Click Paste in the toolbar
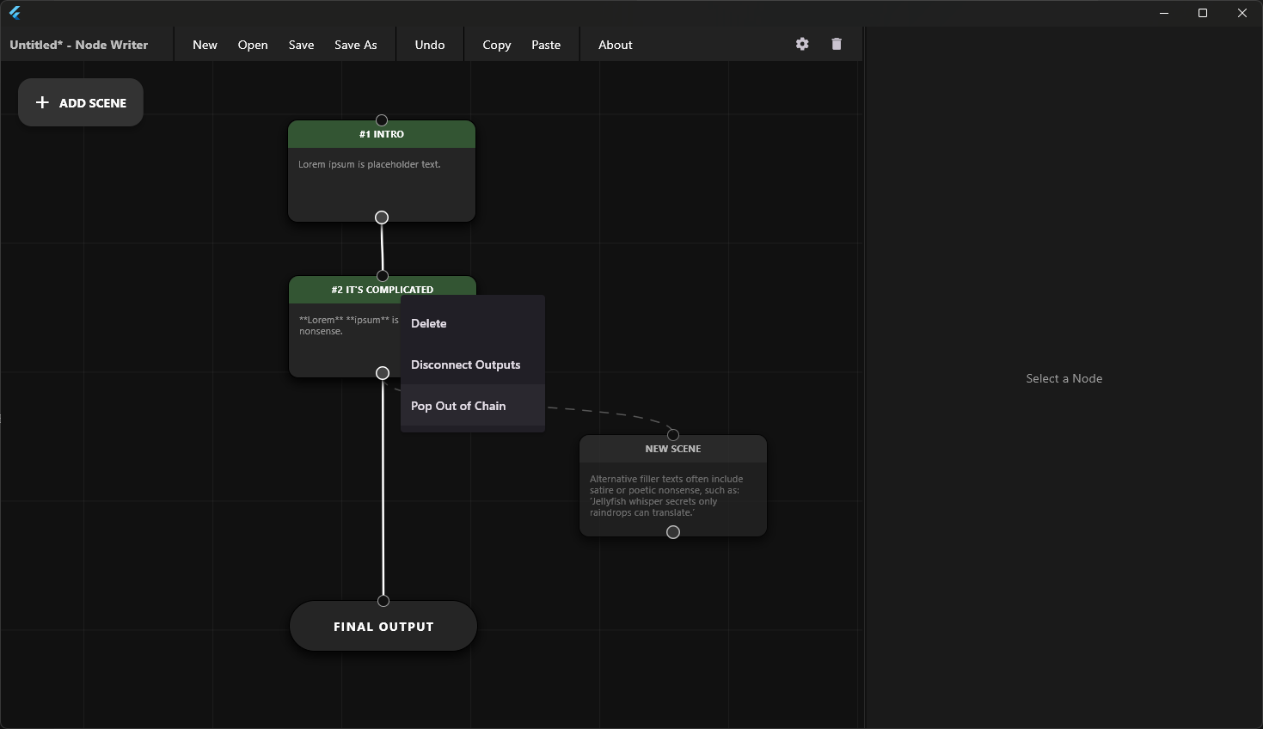The height and width of the screenshot is (729, 1263). pos(546,45)
